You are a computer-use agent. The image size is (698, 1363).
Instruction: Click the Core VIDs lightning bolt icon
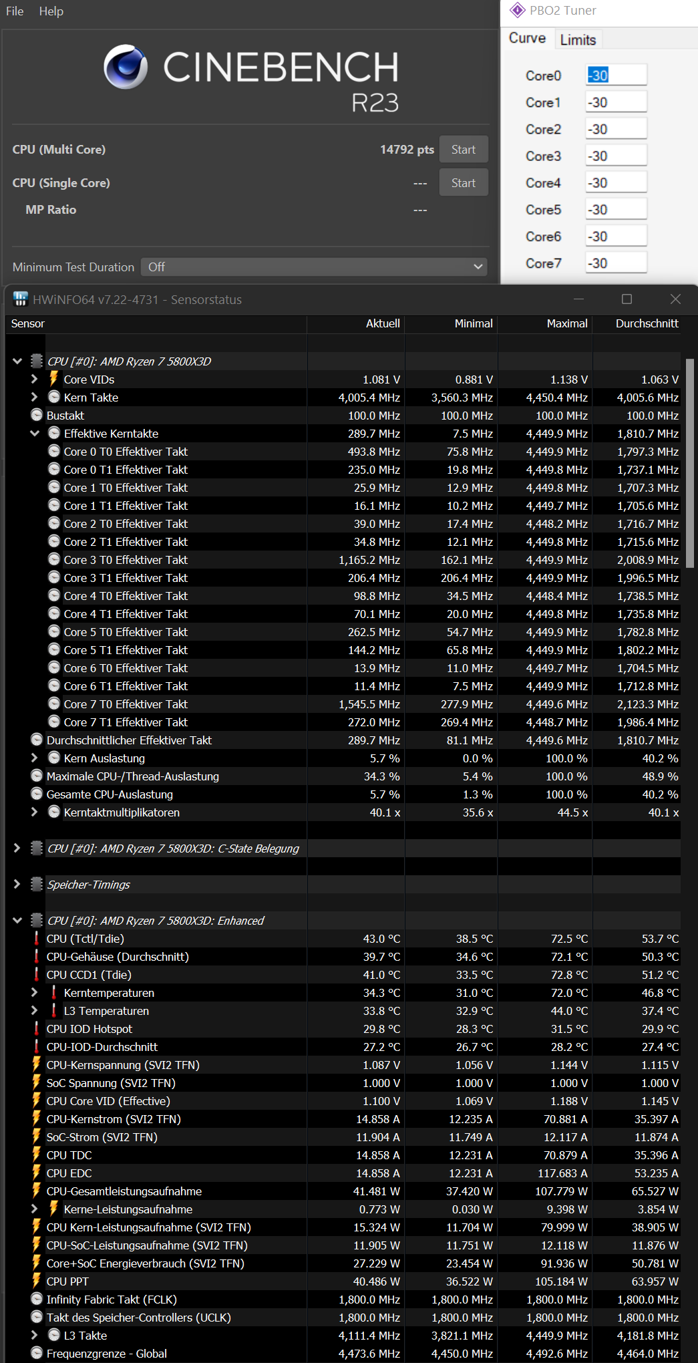click(54, 379)
